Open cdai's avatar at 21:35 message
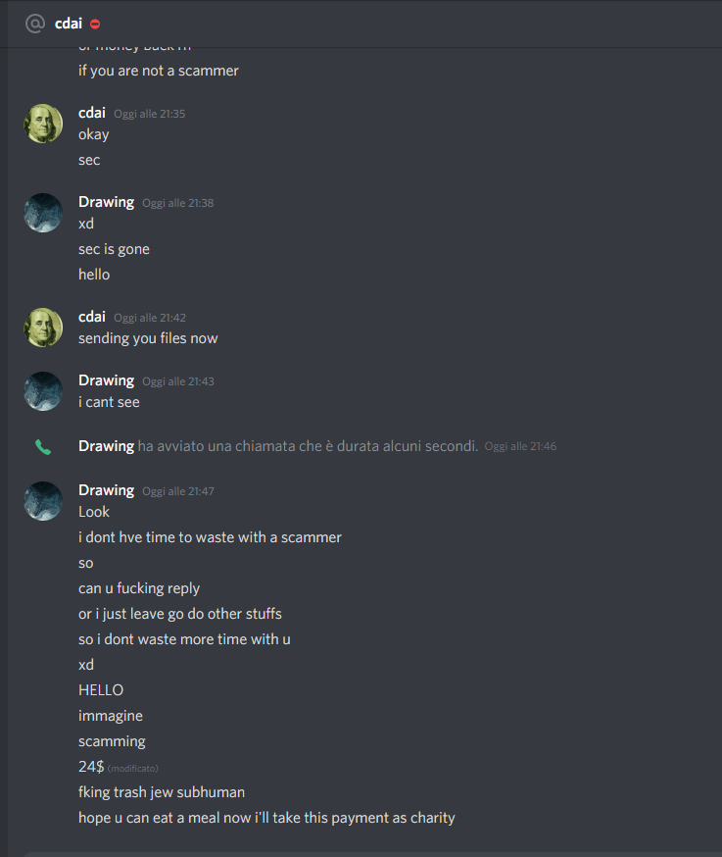This screenshot has height=857, width=722. pyautogui.click(x=43, y=124)
